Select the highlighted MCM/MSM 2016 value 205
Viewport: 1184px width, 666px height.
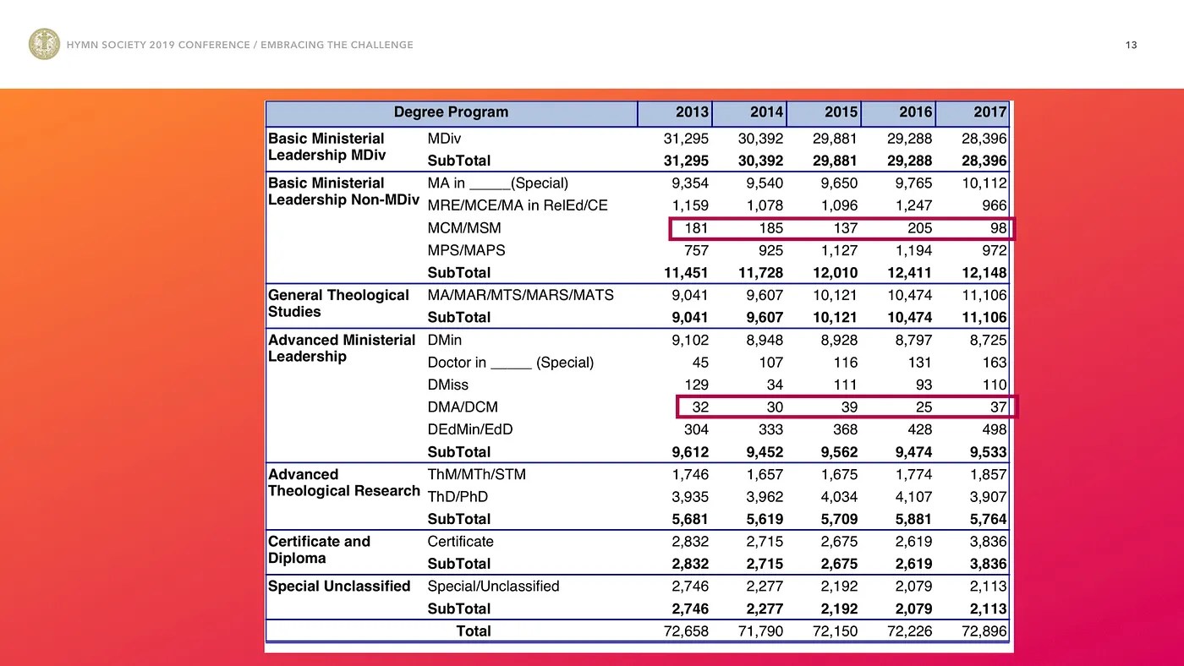[x=919, y=228]
